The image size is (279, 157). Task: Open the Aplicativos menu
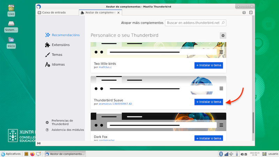point(11,154)
